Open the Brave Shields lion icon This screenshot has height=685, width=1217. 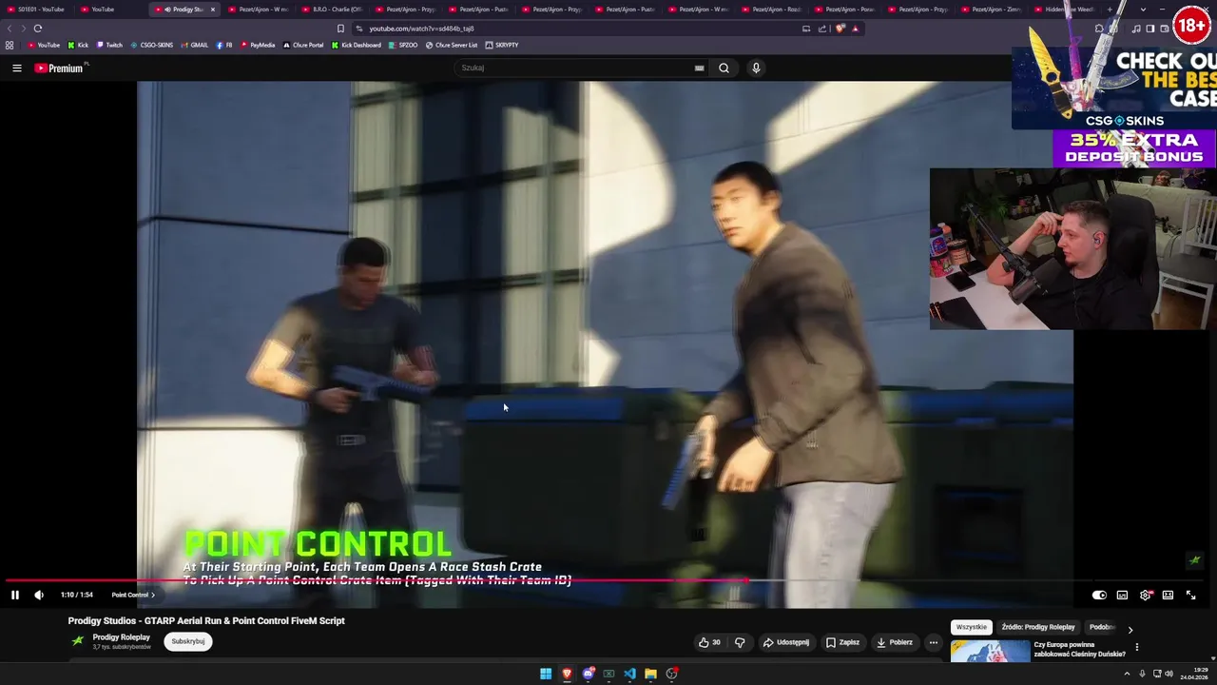point(840,29)
